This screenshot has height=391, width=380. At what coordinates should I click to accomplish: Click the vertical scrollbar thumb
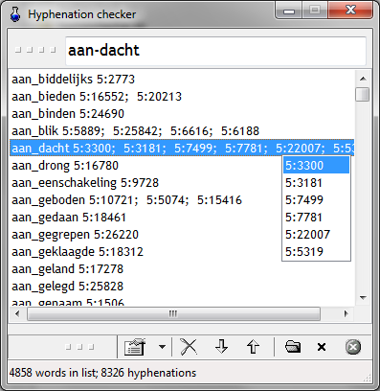pos(363,95)
